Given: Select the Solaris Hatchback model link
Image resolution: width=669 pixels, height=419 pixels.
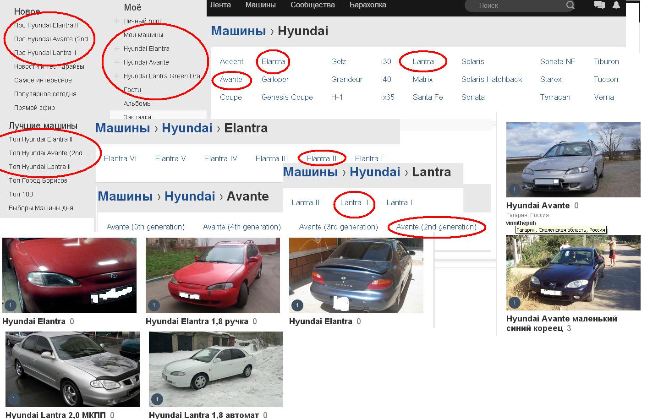Looking at the screenshot, I should pos(492,79).
